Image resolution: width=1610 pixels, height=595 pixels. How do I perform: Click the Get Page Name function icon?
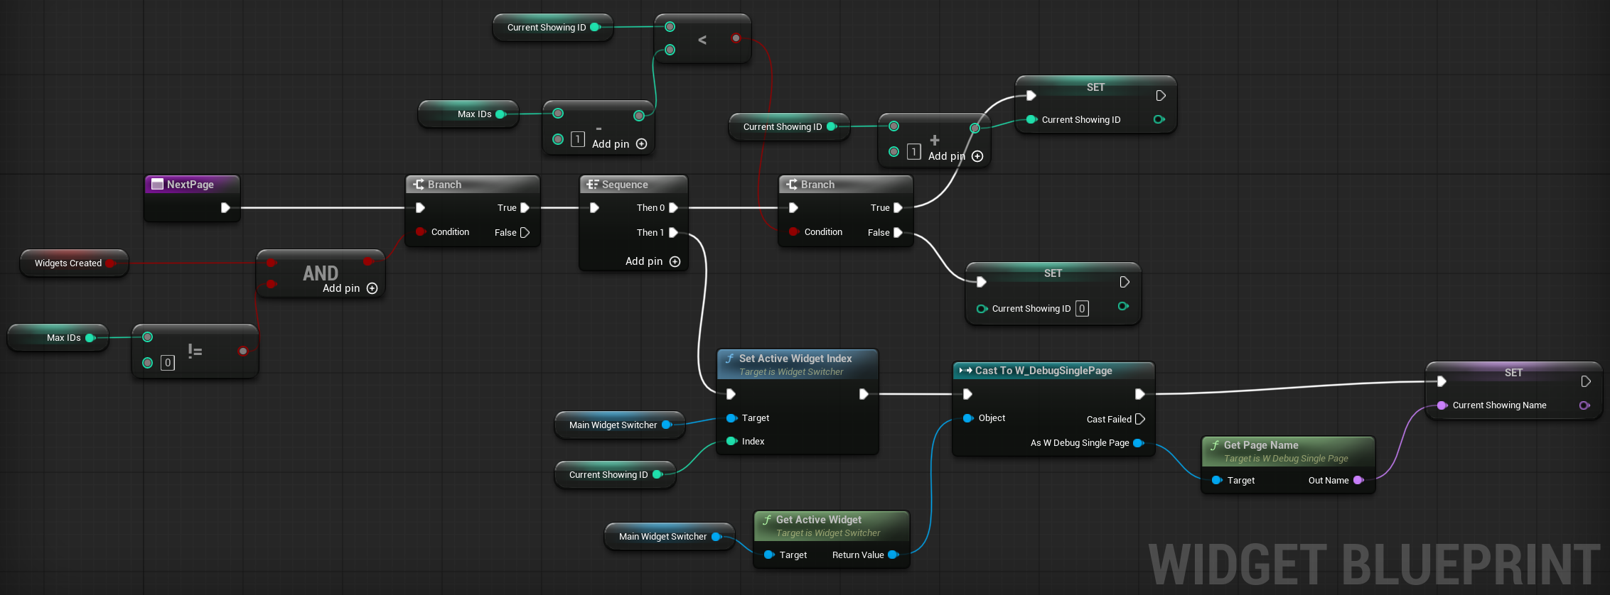click(x=1214, y=445)
